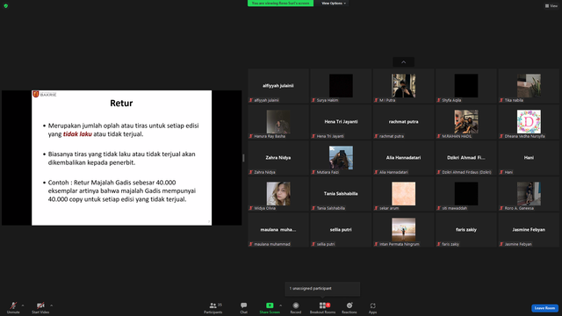Image resolution: width=562 pixels, height=316 pixels.
Task: Open the Reactions menu
Action: [349, 307]
